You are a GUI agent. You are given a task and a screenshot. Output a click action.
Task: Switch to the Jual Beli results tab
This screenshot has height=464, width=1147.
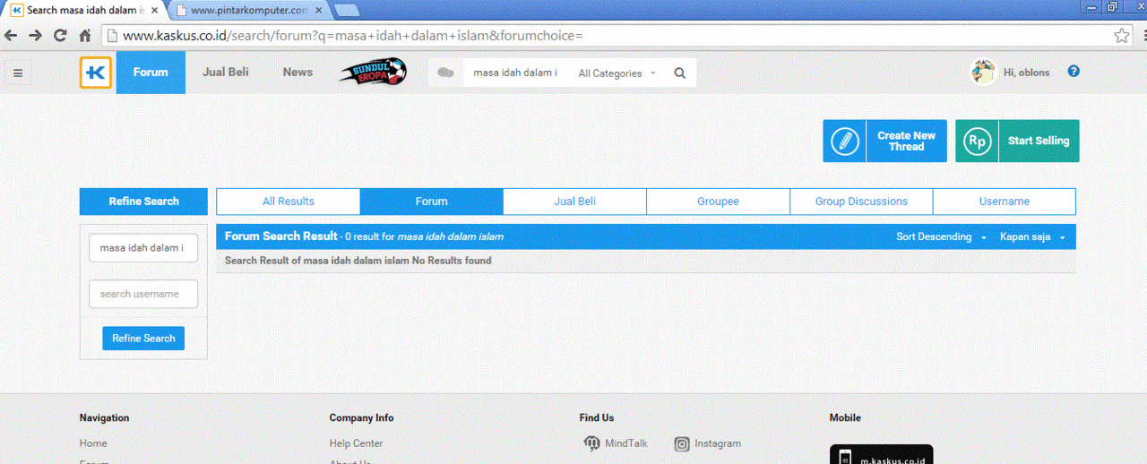[575, 202]
